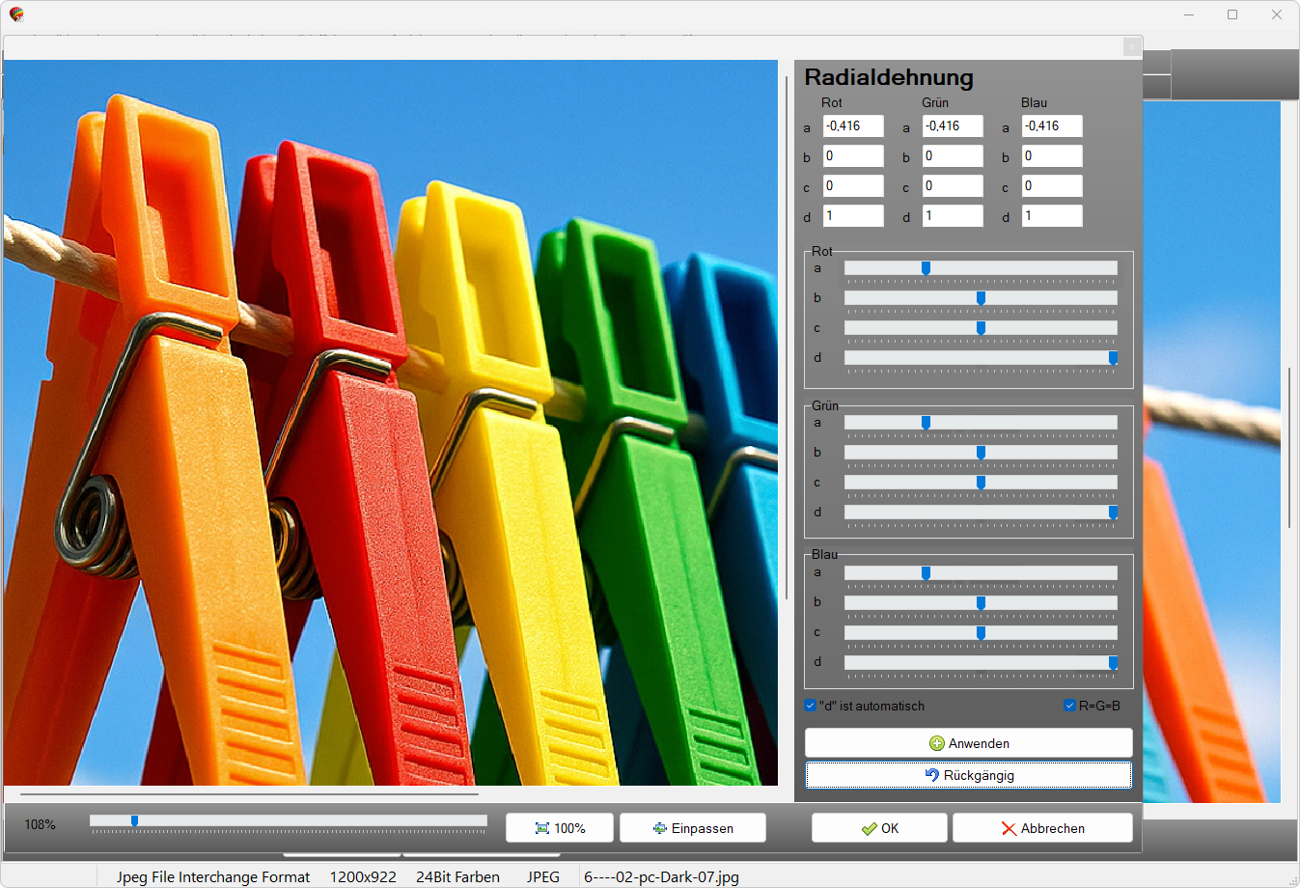Click the zoom slider at the bottom
The image size is (1300, 888).
pos(135,821)
